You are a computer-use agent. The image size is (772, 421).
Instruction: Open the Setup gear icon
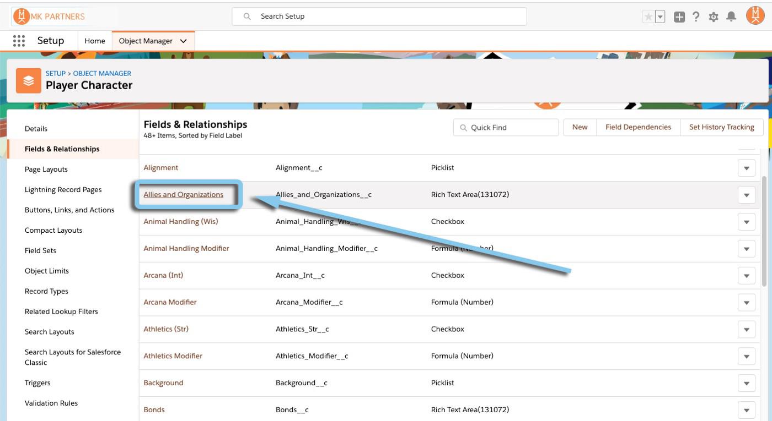[x=714, y=17]
